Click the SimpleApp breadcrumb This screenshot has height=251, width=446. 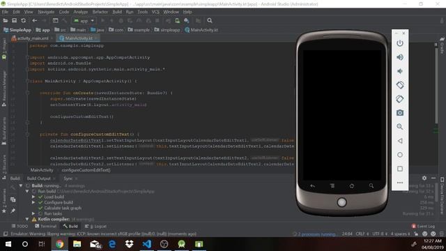tap(17, 30)
